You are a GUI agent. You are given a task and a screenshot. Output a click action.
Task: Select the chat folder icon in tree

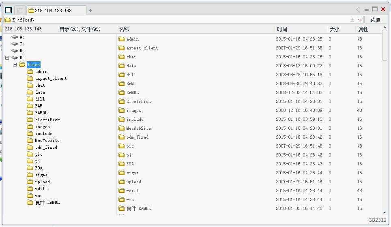tap(30, 85)
